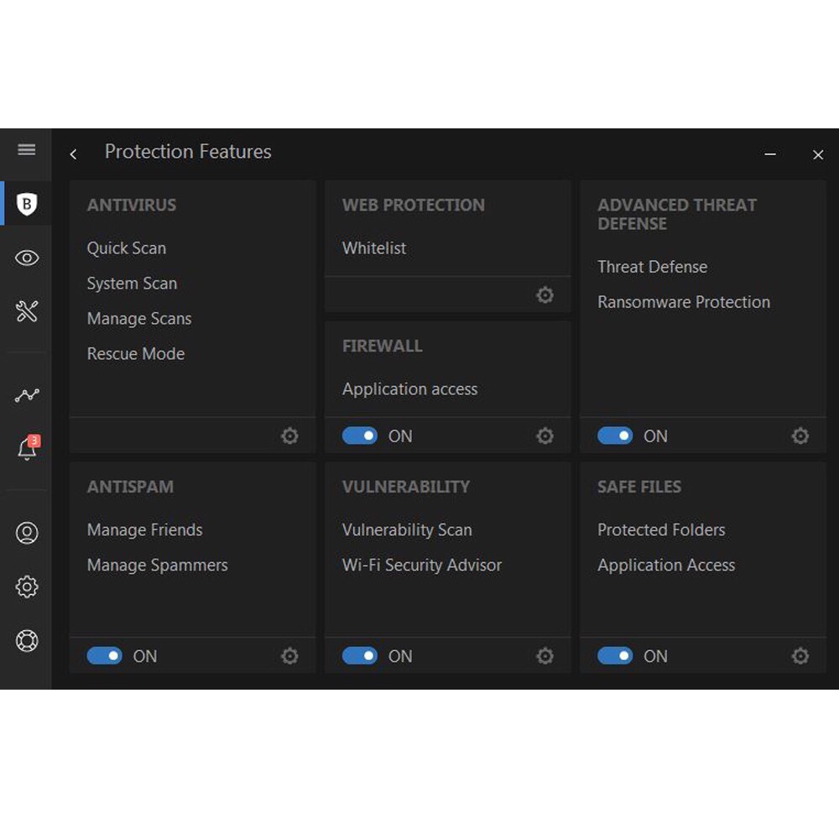Viewport: 839px width, 839px height.
Task: Open Protected Folders under Safe Files
Action: [x=661, y=530]
